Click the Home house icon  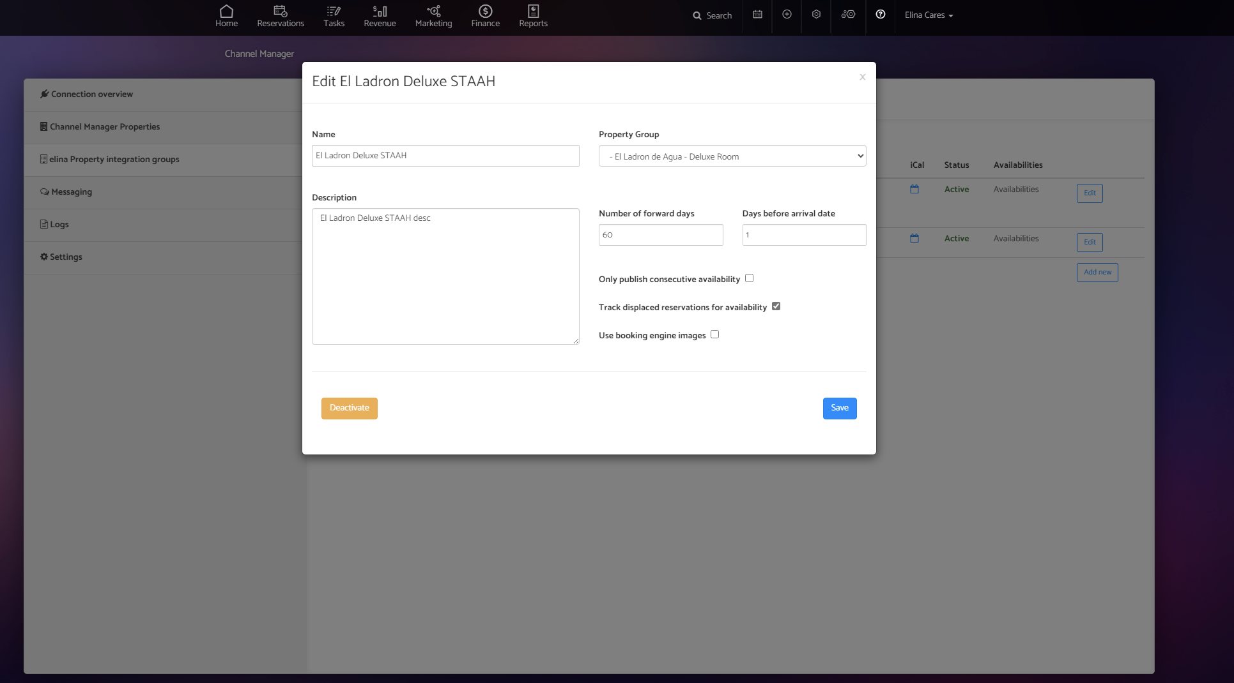tap(226, 11)
